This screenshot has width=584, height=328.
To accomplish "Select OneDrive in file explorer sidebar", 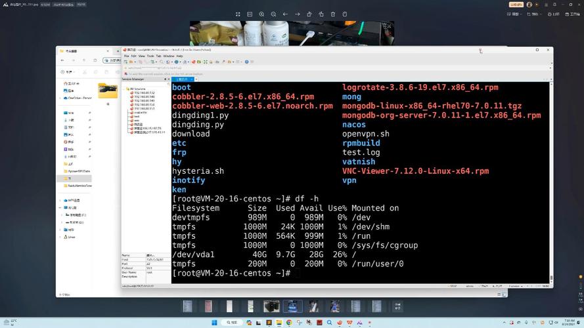I will click(78, 98).
